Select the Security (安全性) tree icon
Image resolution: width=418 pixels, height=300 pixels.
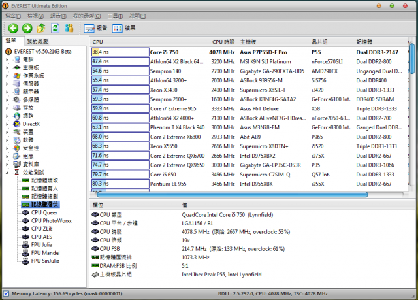[17, 148]
